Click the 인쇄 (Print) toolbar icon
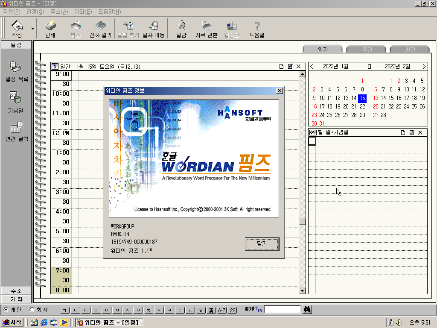Image resolution: width=437 pixels, height=328 pixels. 50,29
